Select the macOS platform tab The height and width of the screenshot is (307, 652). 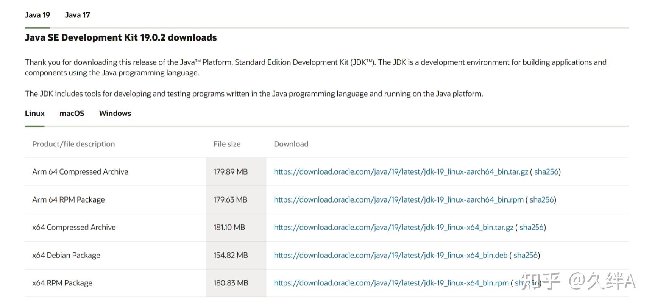pos(72,114)
